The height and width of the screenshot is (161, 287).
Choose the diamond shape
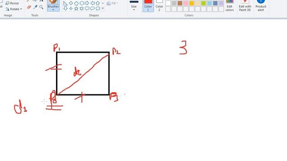(71, 3)
